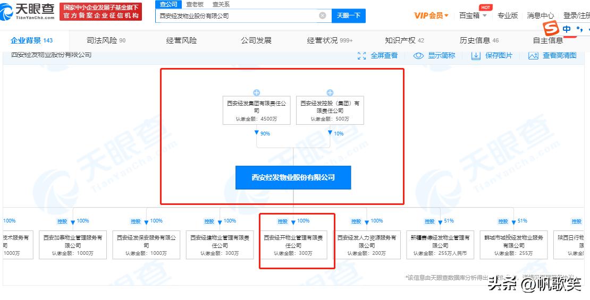This screenshot has width=590, height=300.
Task: Click the 控股 tag above 韩城市城投经发物业服务有限公司
Action: pyautogui.click(x=503, y=221)
